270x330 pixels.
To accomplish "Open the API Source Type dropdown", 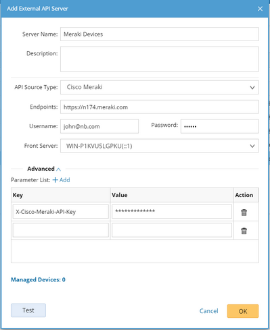I will click(160, 87).
